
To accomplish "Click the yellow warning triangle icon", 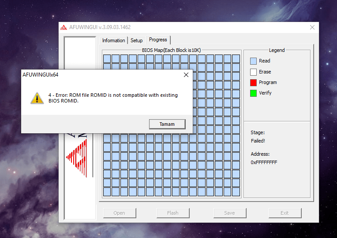I will 37,98.
